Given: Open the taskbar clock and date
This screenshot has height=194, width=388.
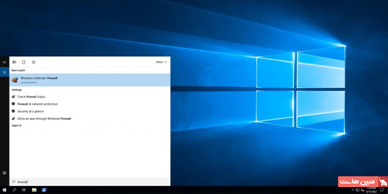Looking at the screenshot, I should coord(371,190).
